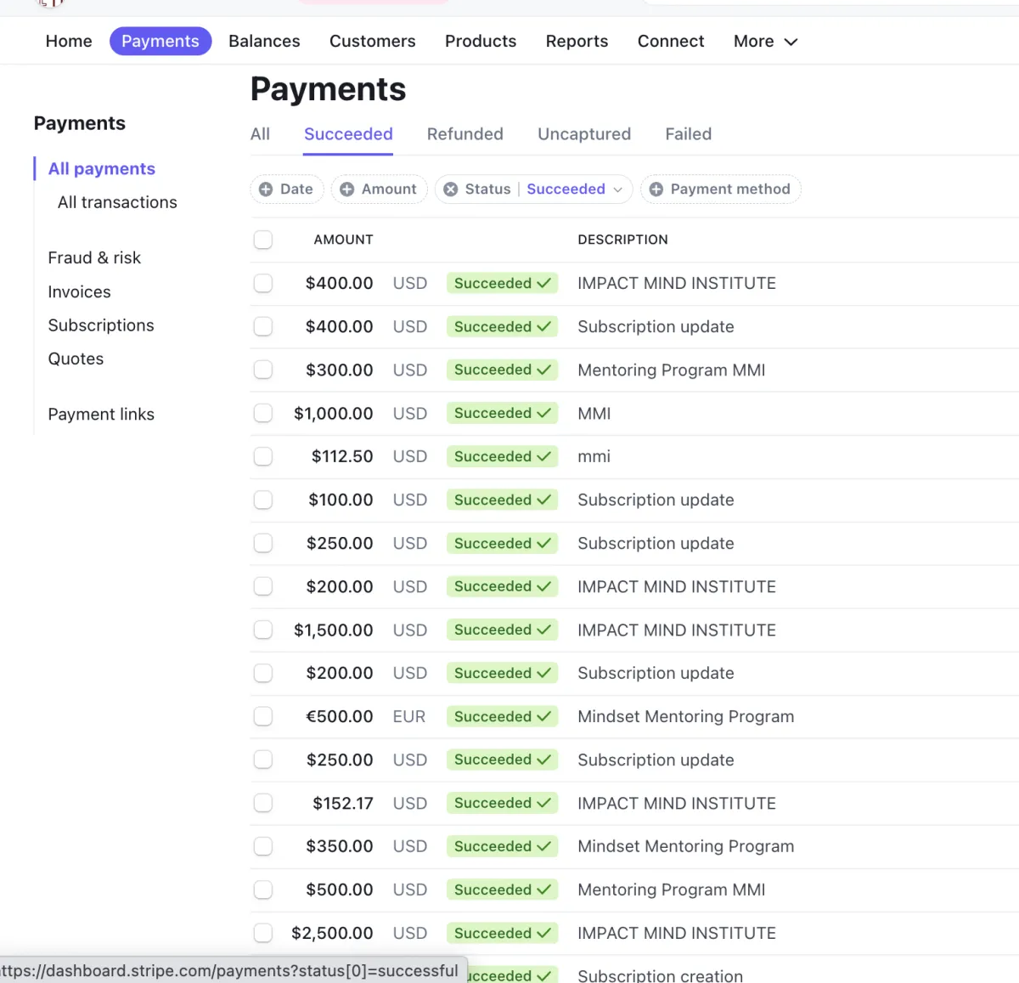Image resolution: width=1019 pixels, height=983 pixels.
Task: Add an Amount filter
Action: (x=380, y=189)
